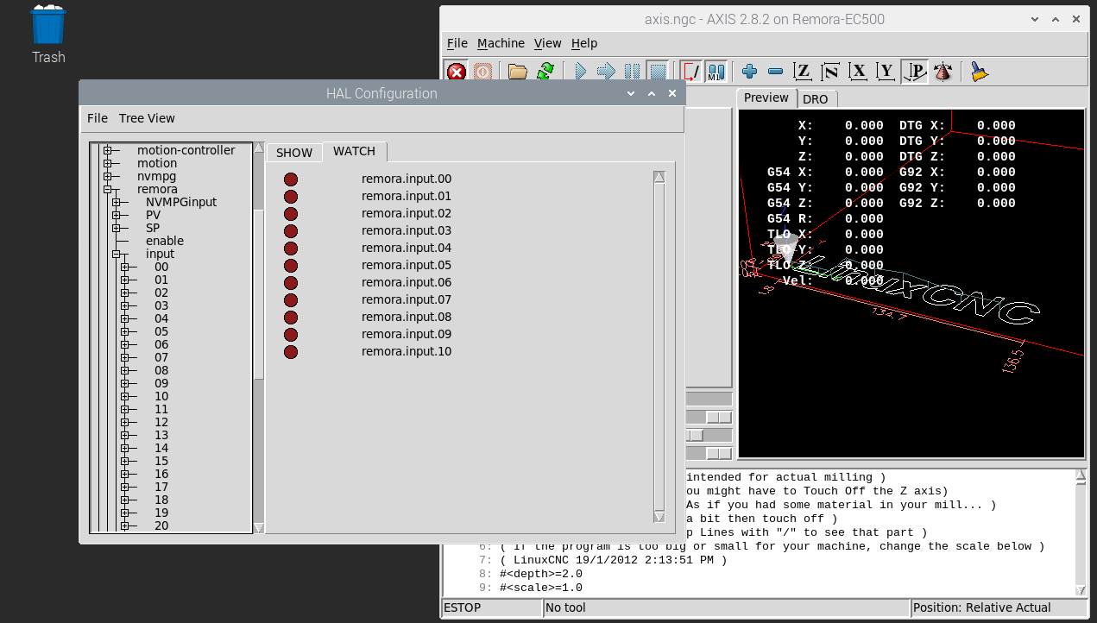Switch to front view with Y icon
The width and height of the screenshot is (1097, 623).
click(886, 72)
